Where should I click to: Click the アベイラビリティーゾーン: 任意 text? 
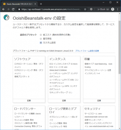point(98,70)
